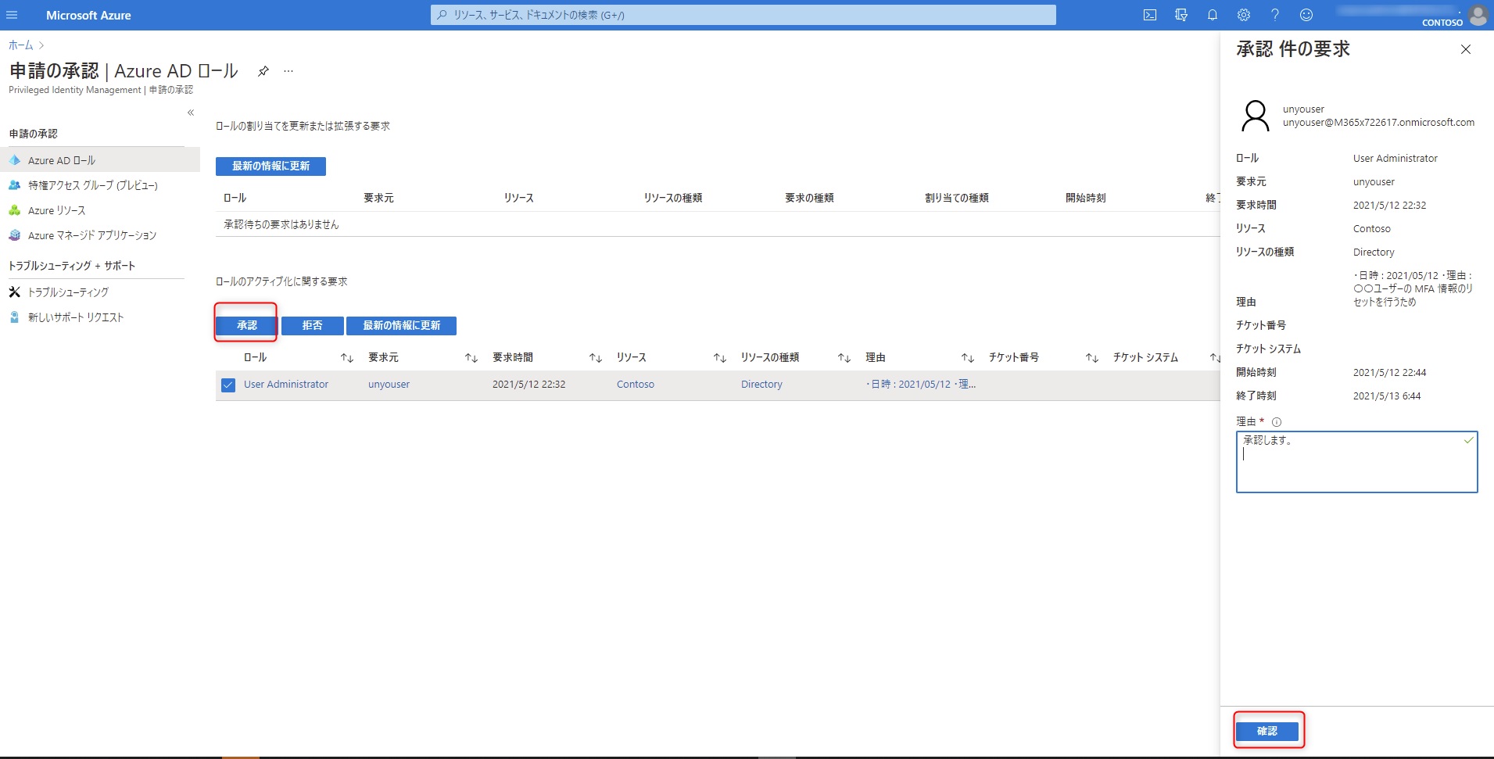Viewport: 1494px width, 759px height.
Task: Sort by チケット番号 column arrows
Action: pyautogui.click(x=1092, y=358)
